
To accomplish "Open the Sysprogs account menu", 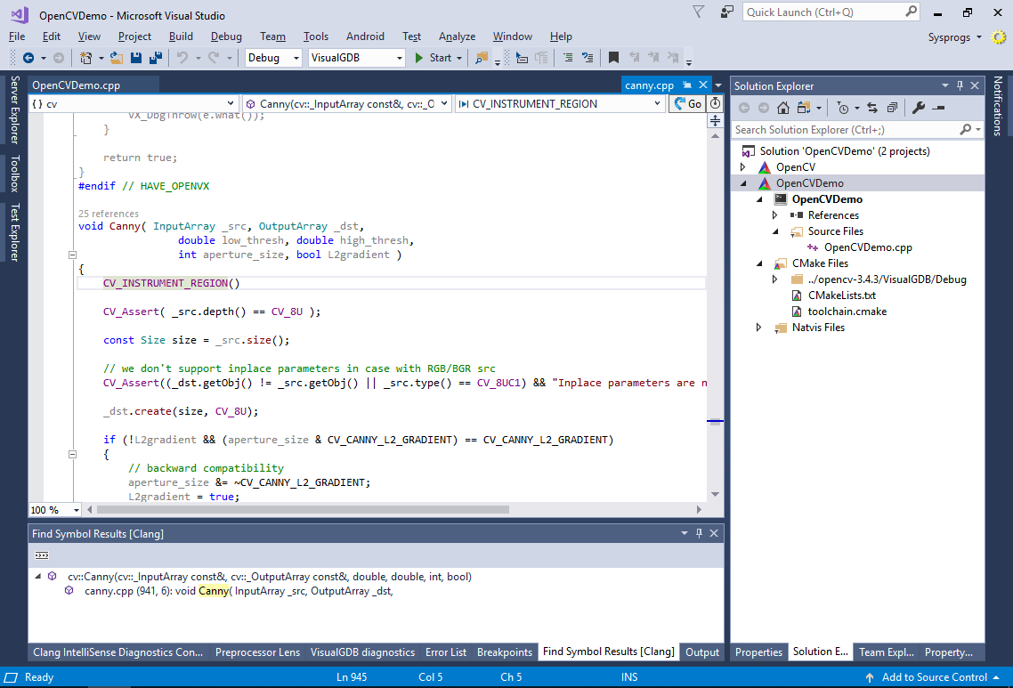I will pos(954,36).
